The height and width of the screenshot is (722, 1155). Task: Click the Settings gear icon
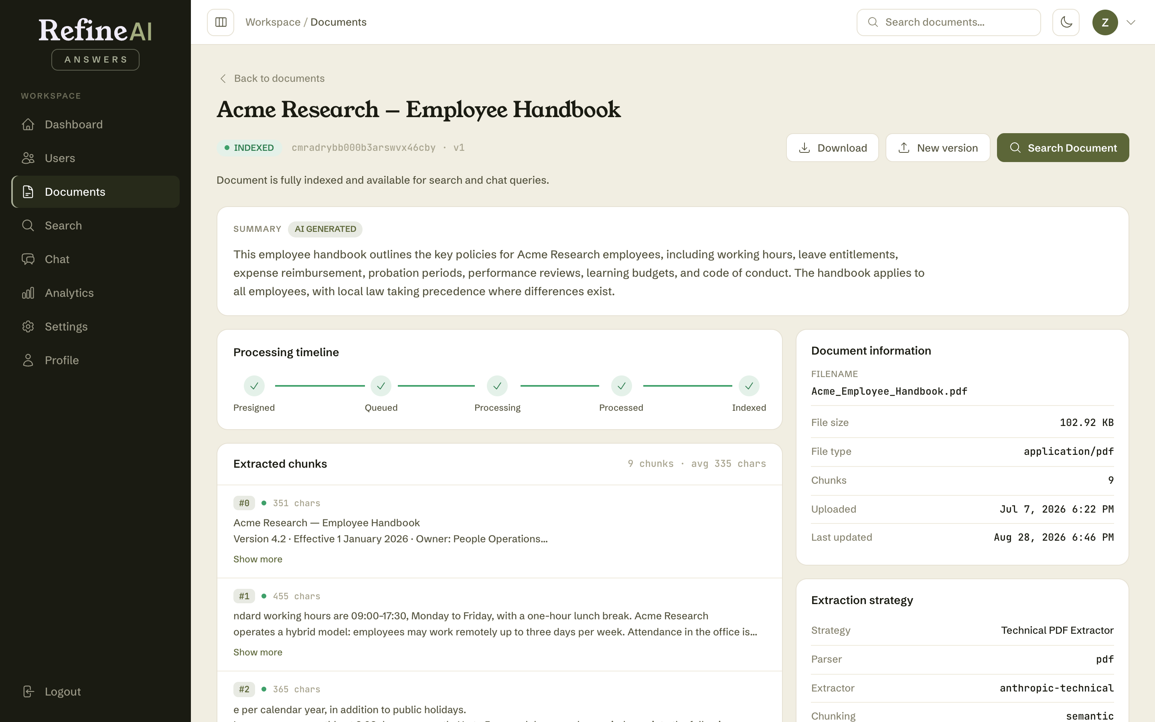pos(28,327)
